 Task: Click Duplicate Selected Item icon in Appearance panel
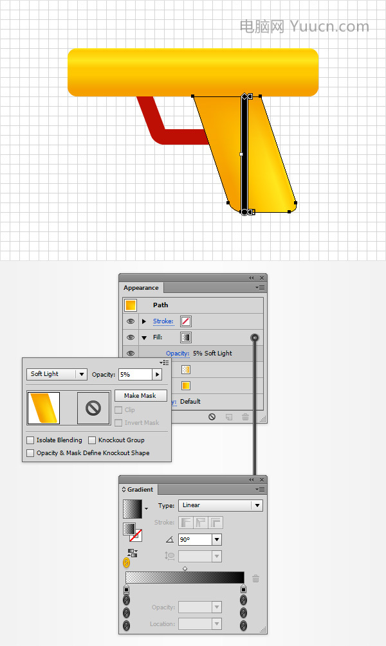(x=229, y=417)
